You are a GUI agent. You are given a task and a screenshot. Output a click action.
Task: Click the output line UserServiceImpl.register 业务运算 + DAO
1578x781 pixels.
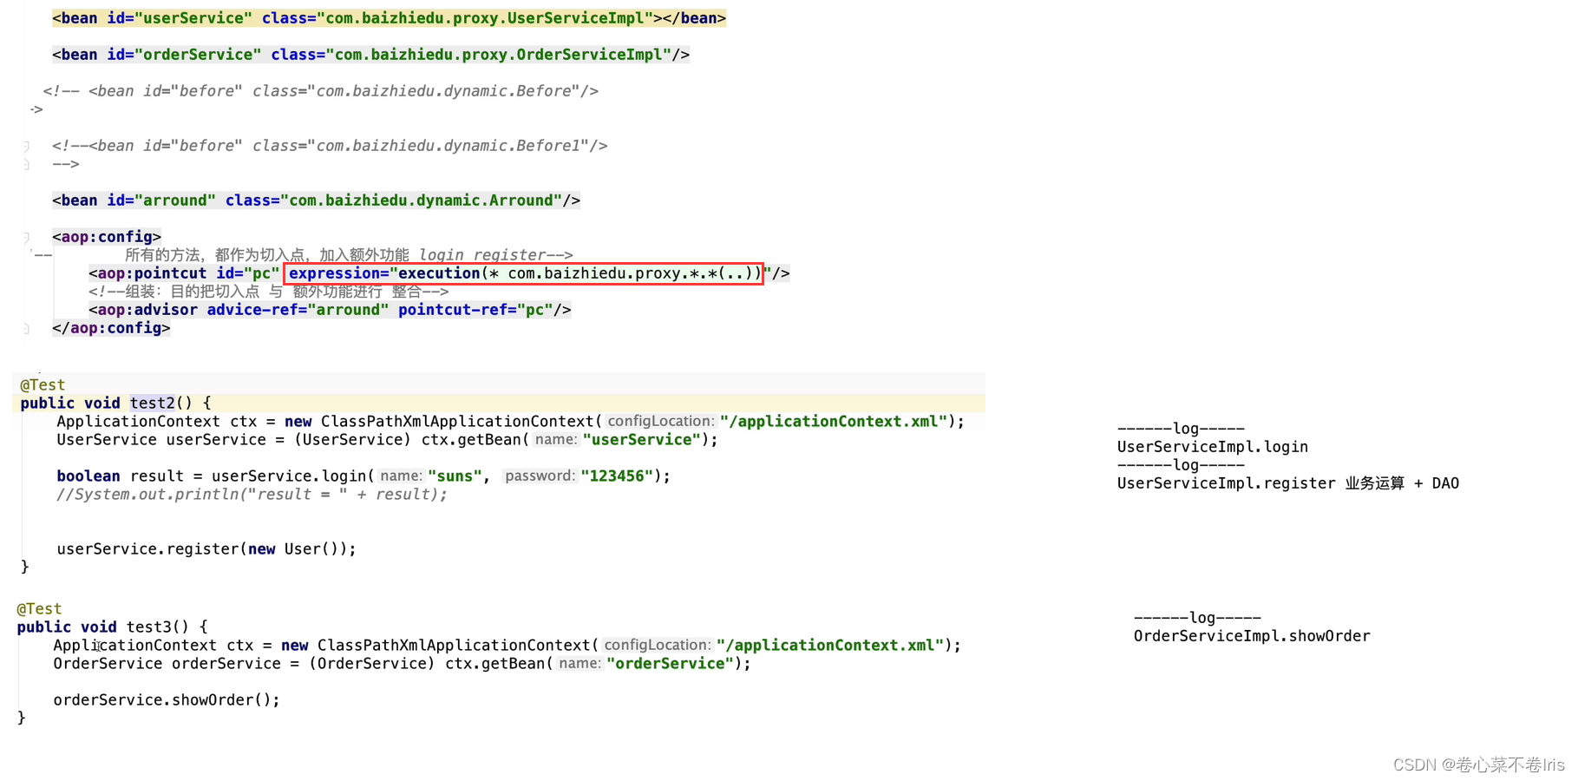click(1287, 483)
